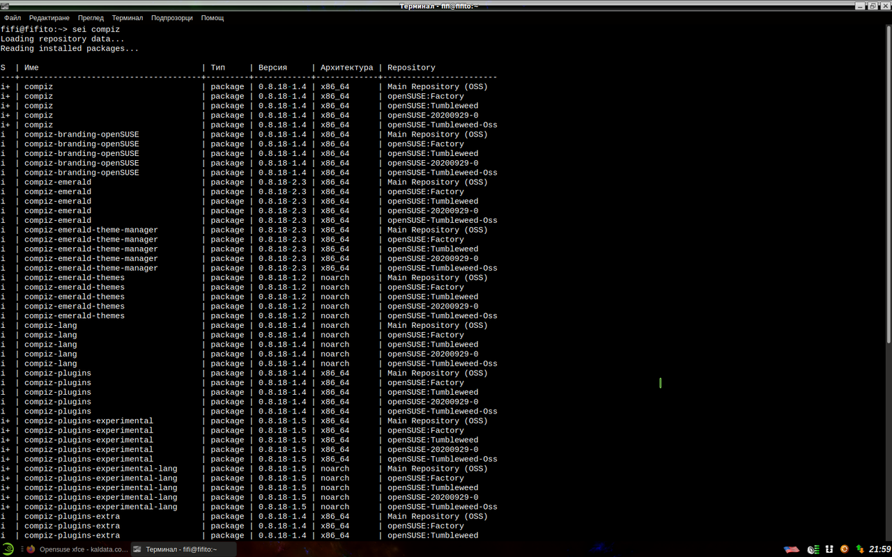
Task: Open the Терминал menu
Action: pos(128,18)
